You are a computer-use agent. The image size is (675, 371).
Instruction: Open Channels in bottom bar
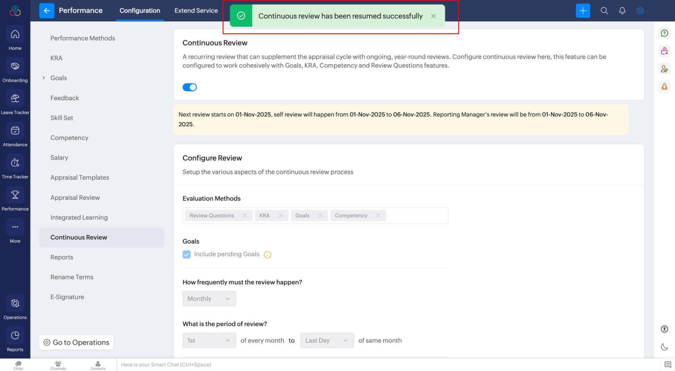pyautogui.click(x=58, y=365)
